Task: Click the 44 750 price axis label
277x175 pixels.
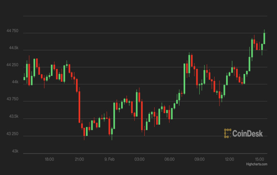Action: 12,31
